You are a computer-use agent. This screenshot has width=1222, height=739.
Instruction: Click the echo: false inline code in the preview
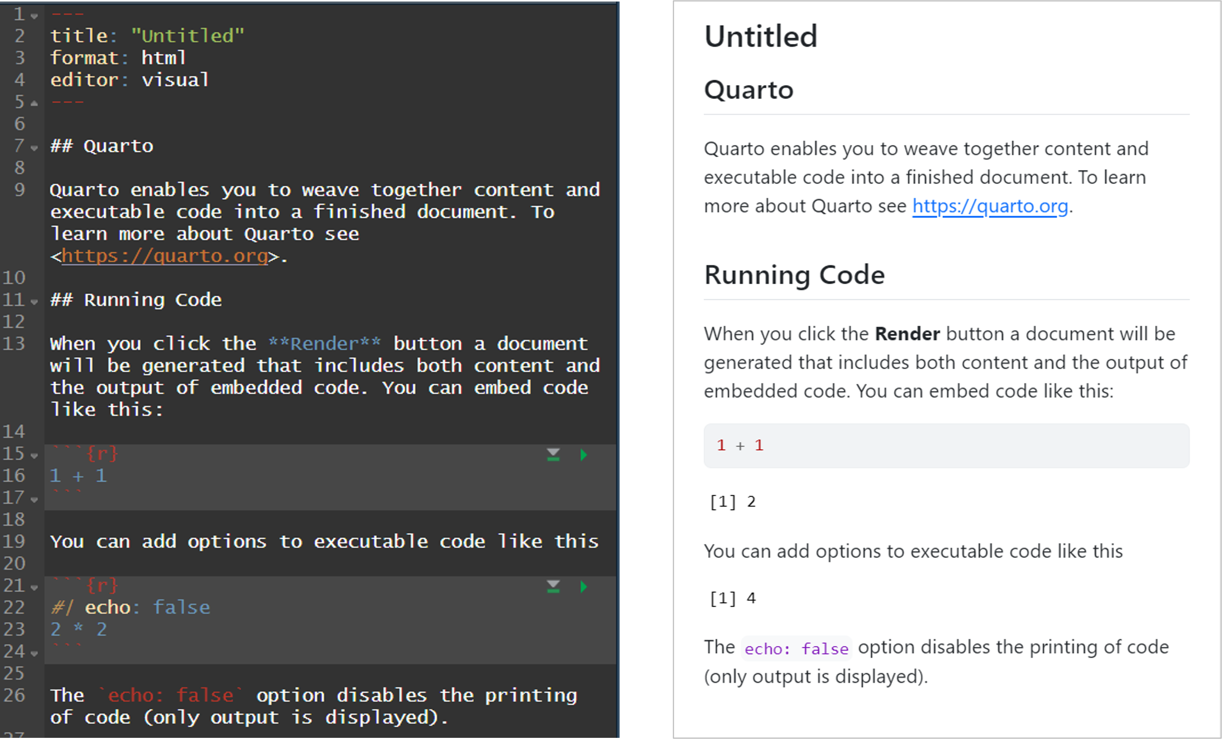click(x=796, y=648)
